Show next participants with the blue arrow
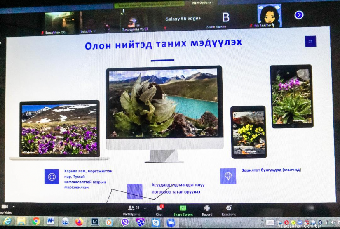This screenshot has height=229, width=340. coord(299,15)
